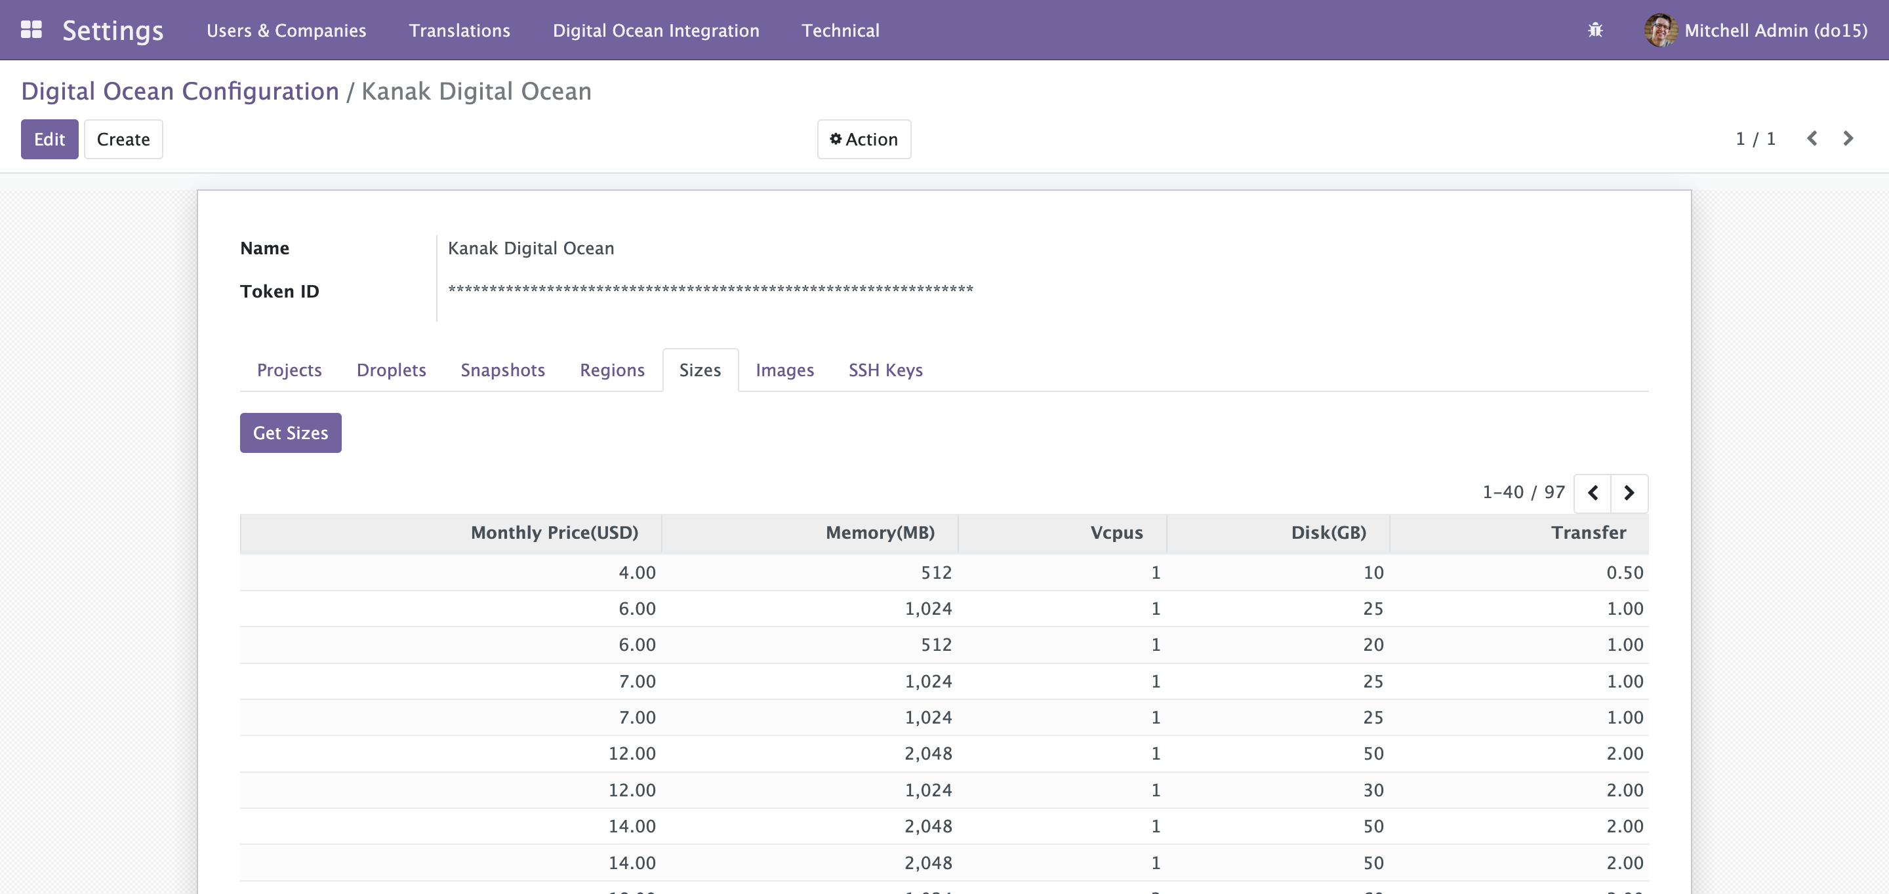The height and width of the screenshot is (894, 1889).
Task: Open Digital Ocean Integration menu
Action: coord(656,30)
